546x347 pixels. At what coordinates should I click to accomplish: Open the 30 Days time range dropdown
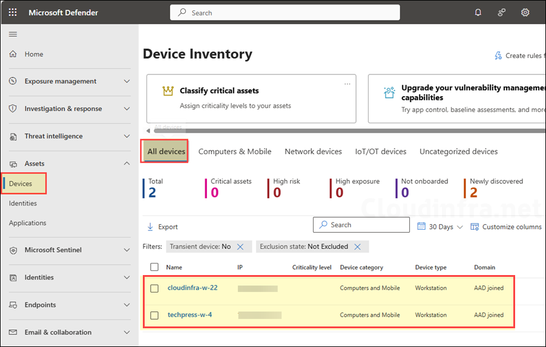tap(441, 227)
